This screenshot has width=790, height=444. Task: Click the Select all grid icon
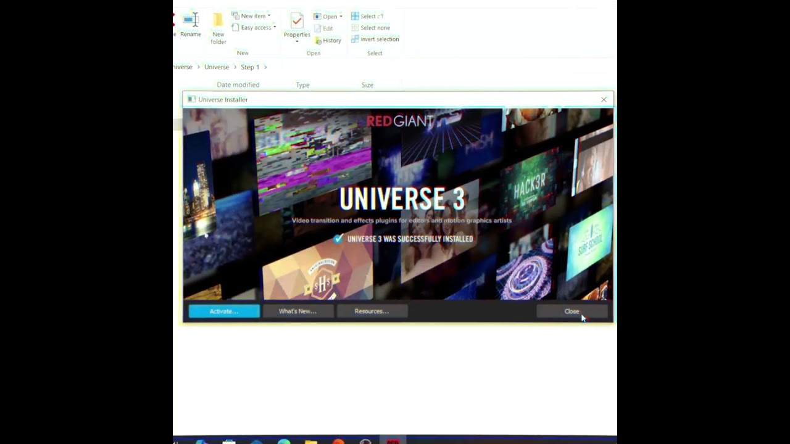click(355, 16)
